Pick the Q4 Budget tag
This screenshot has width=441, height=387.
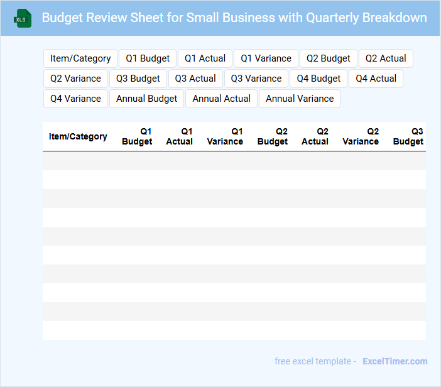318,79
